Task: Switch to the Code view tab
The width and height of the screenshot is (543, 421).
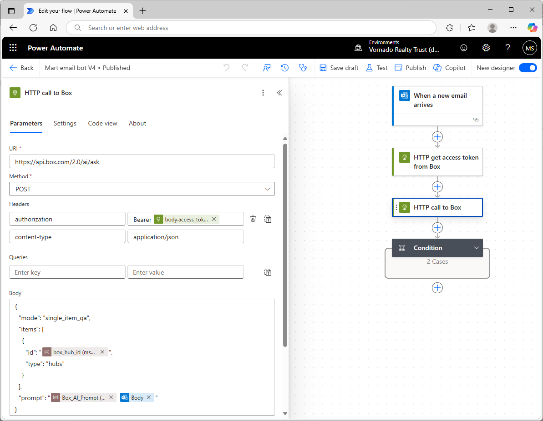Action: pos(102,123)
